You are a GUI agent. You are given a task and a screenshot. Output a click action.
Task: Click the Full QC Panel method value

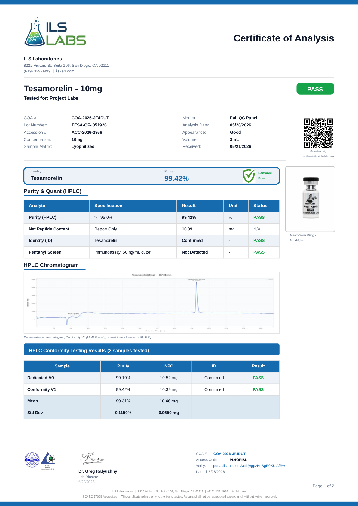pos(243,118)
